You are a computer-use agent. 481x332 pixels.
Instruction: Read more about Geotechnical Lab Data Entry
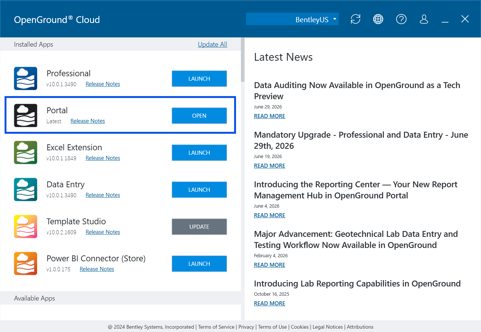point(269,265)
